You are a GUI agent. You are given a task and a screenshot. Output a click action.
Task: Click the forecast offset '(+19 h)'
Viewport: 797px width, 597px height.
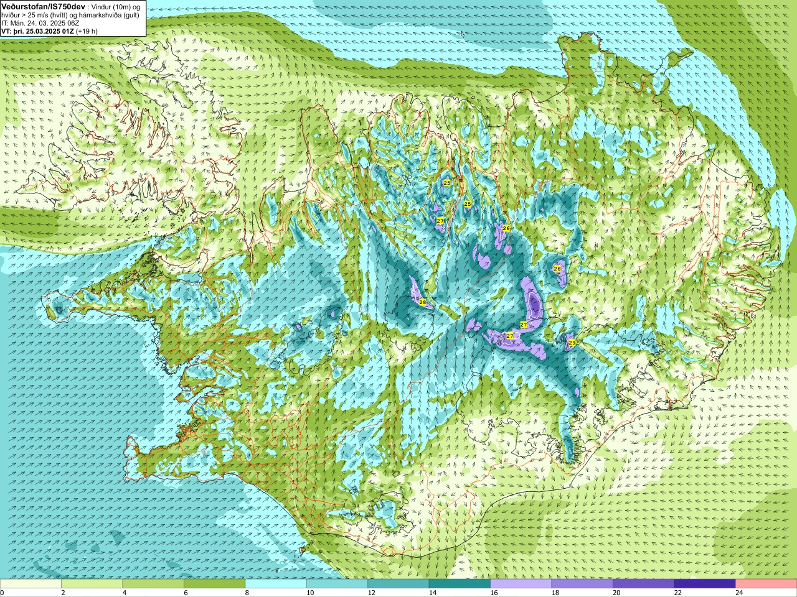[x=87, y=30]
